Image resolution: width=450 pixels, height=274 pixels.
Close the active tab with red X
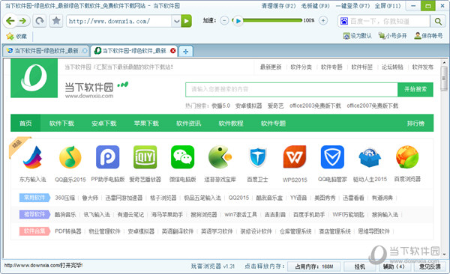point(173,51)
